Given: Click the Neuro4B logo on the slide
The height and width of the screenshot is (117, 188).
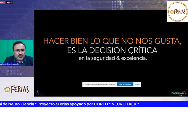Looking at the screenshot, I should (178, 93).
